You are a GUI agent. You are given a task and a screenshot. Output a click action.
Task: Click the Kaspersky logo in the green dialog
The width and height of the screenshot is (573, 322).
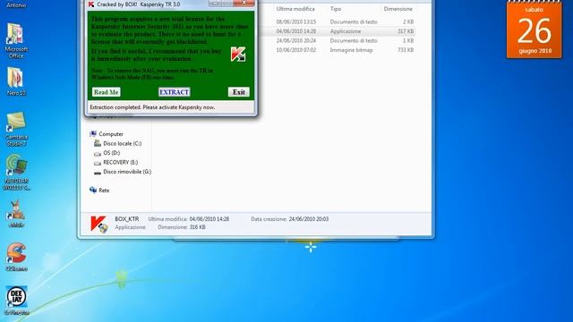pyautogui.click(x=238, y=55)
